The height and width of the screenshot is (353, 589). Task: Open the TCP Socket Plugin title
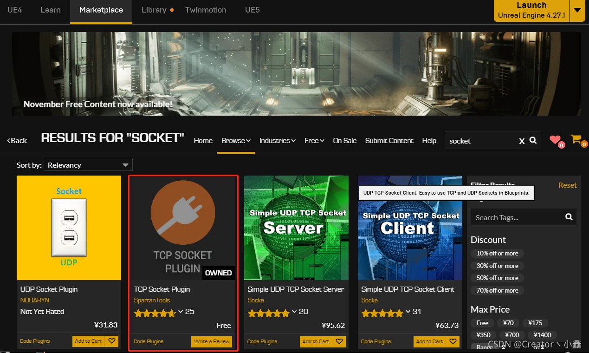click(162, 289)
